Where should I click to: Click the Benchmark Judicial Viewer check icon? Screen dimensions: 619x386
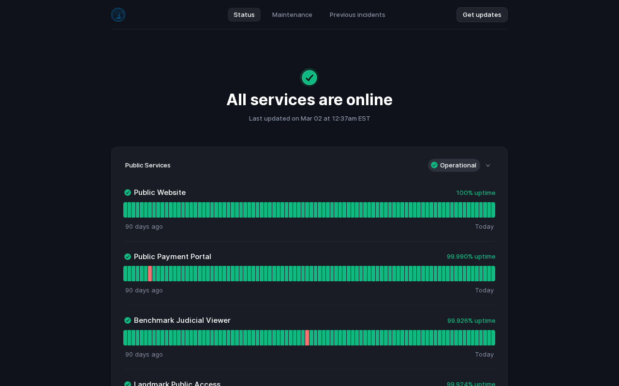(128, 320)
